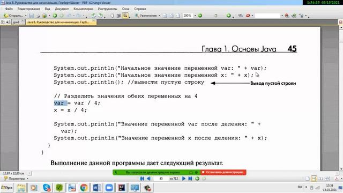This screenshot has width=343, height=193.
Task: Open the Параметры options dropdown
Action: pos(16,179)
